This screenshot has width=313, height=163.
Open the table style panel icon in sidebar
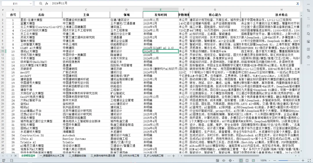[x=308, y=26]
